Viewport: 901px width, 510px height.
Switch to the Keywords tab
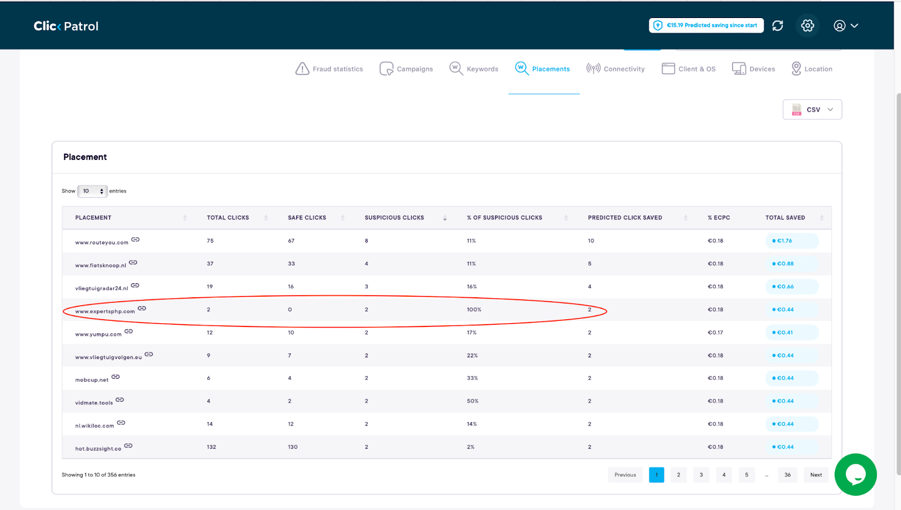pyautogui.click(x=474, y=69)
